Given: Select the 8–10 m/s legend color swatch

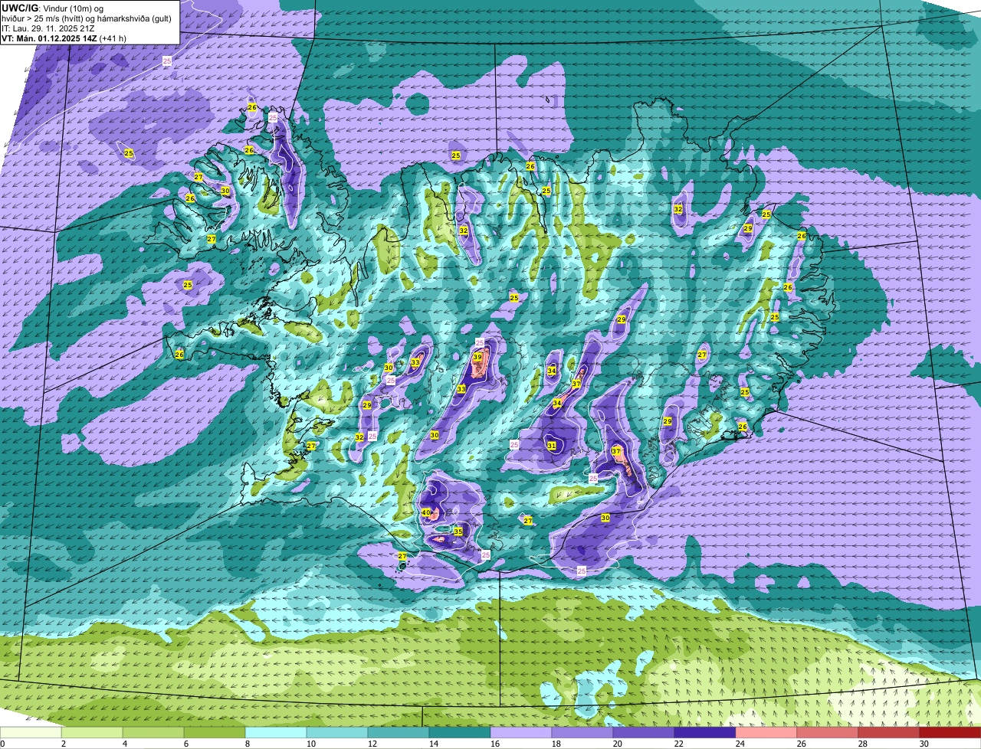Looking at the screenshot, I should (276, 733).
